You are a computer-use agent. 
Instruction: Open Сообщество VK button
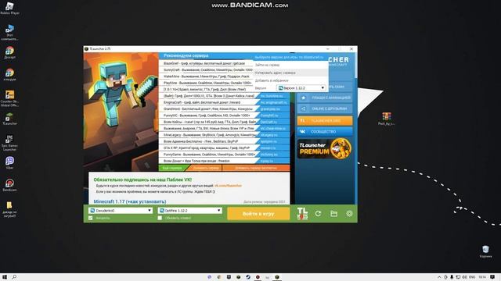[325, 131]
